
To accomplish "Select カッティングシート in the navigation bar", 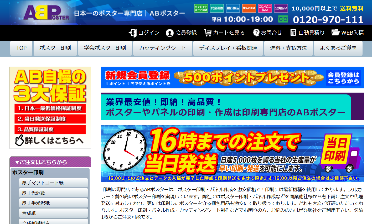I will click(163, 48).
